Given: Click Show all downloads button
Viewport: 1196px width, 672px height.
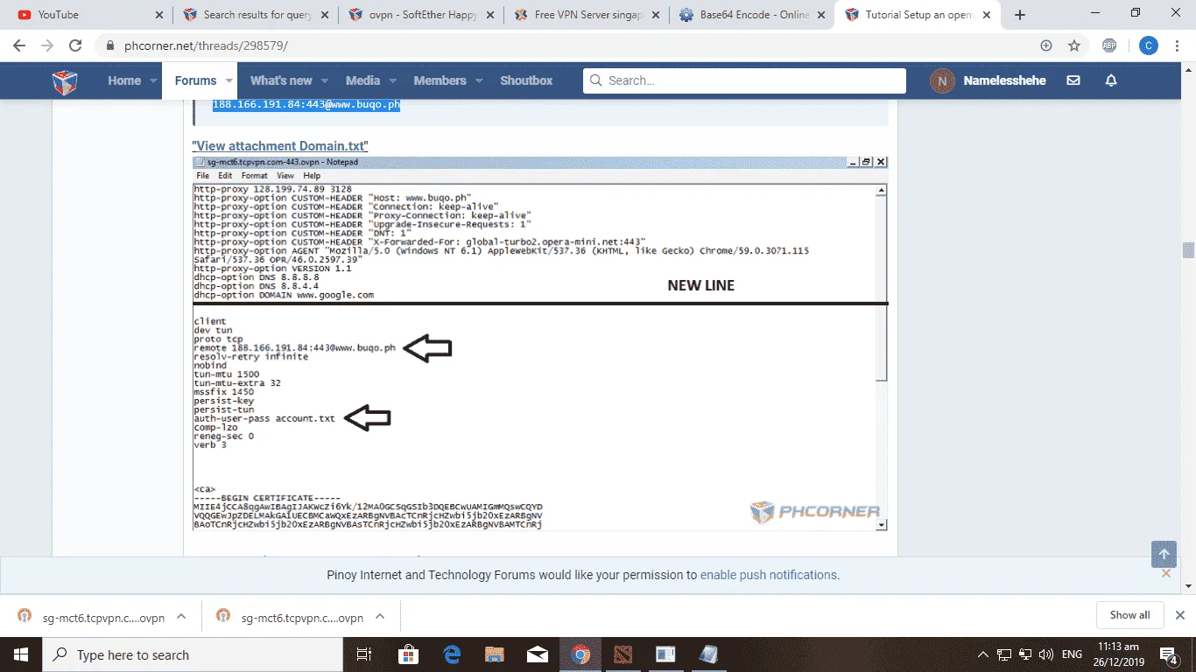Looking at the screenshot, I should [1129, 615].
